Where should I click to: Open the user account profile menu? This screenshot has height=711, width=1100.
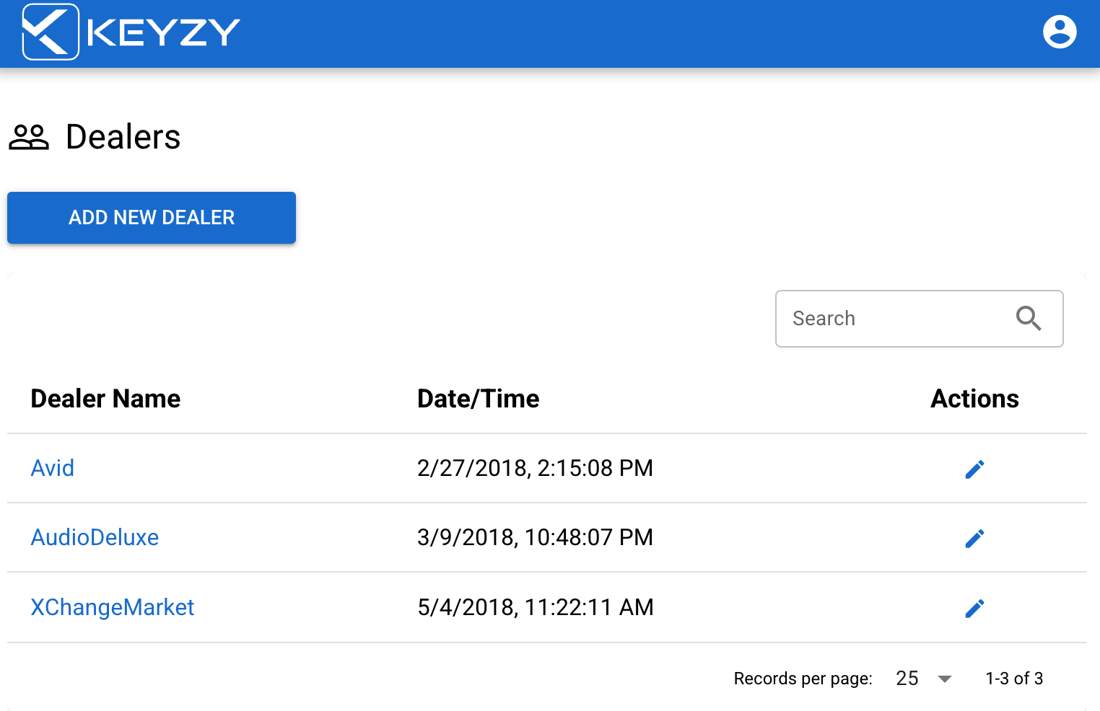[1059, 32]
